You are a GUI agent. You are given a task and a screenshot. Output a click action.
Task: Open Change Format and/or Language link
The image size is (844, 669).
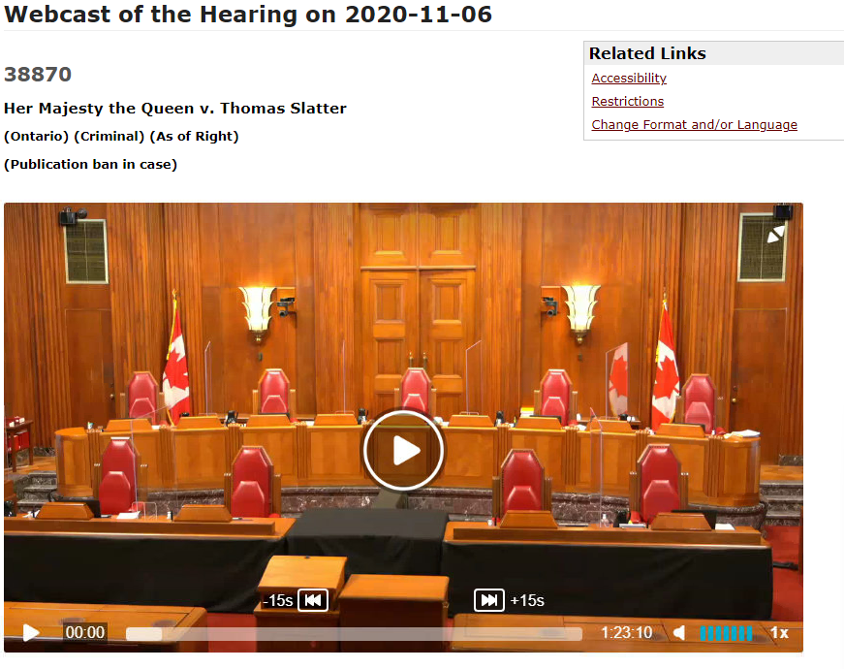[x=695, y=124]
